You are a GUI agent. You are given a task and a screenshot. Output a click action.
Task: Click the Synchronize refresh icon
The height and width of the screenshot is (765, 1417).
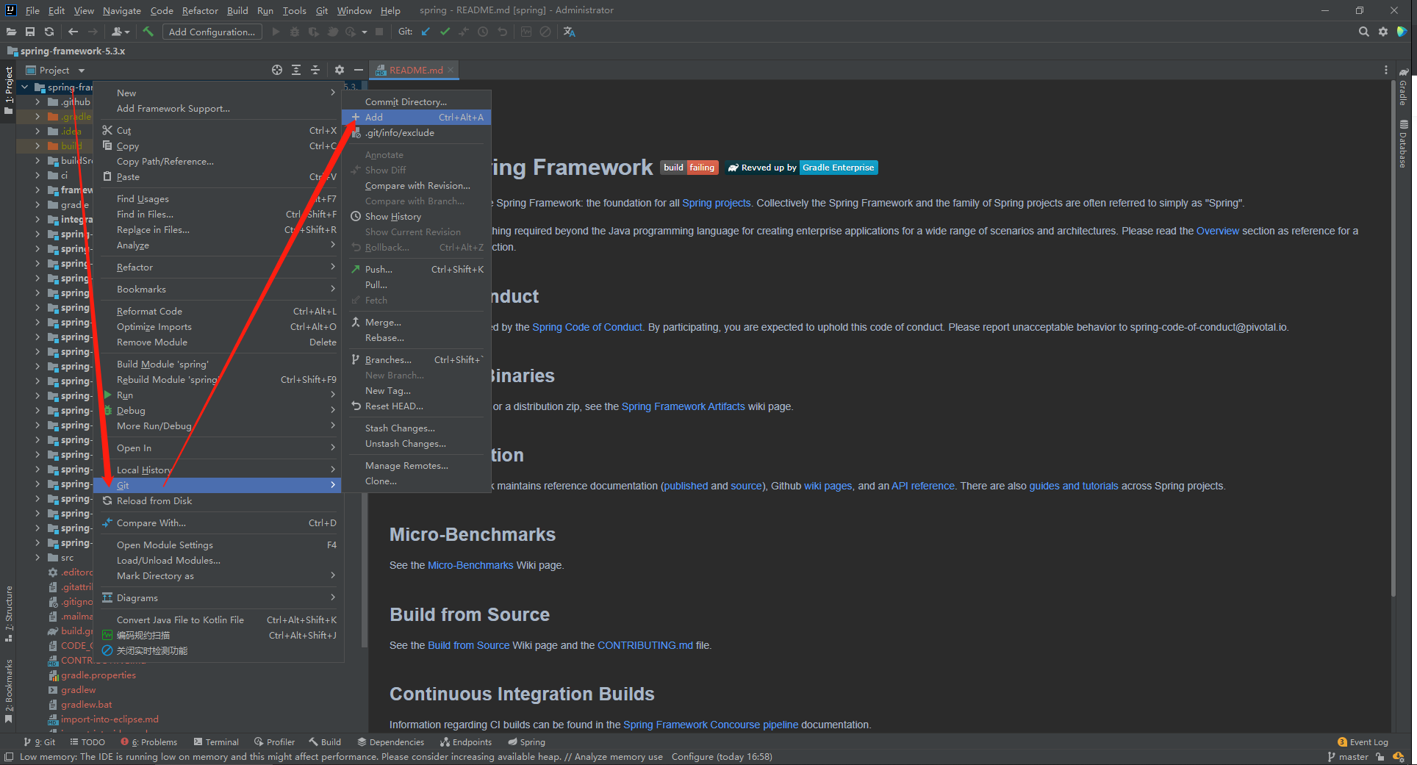click(x=49, y=32)
